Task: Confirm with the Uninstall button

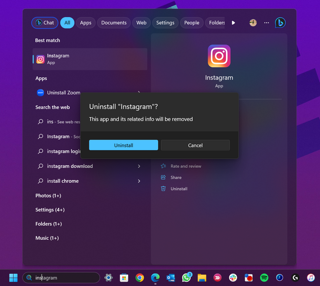Action: (x=124, y=145)
